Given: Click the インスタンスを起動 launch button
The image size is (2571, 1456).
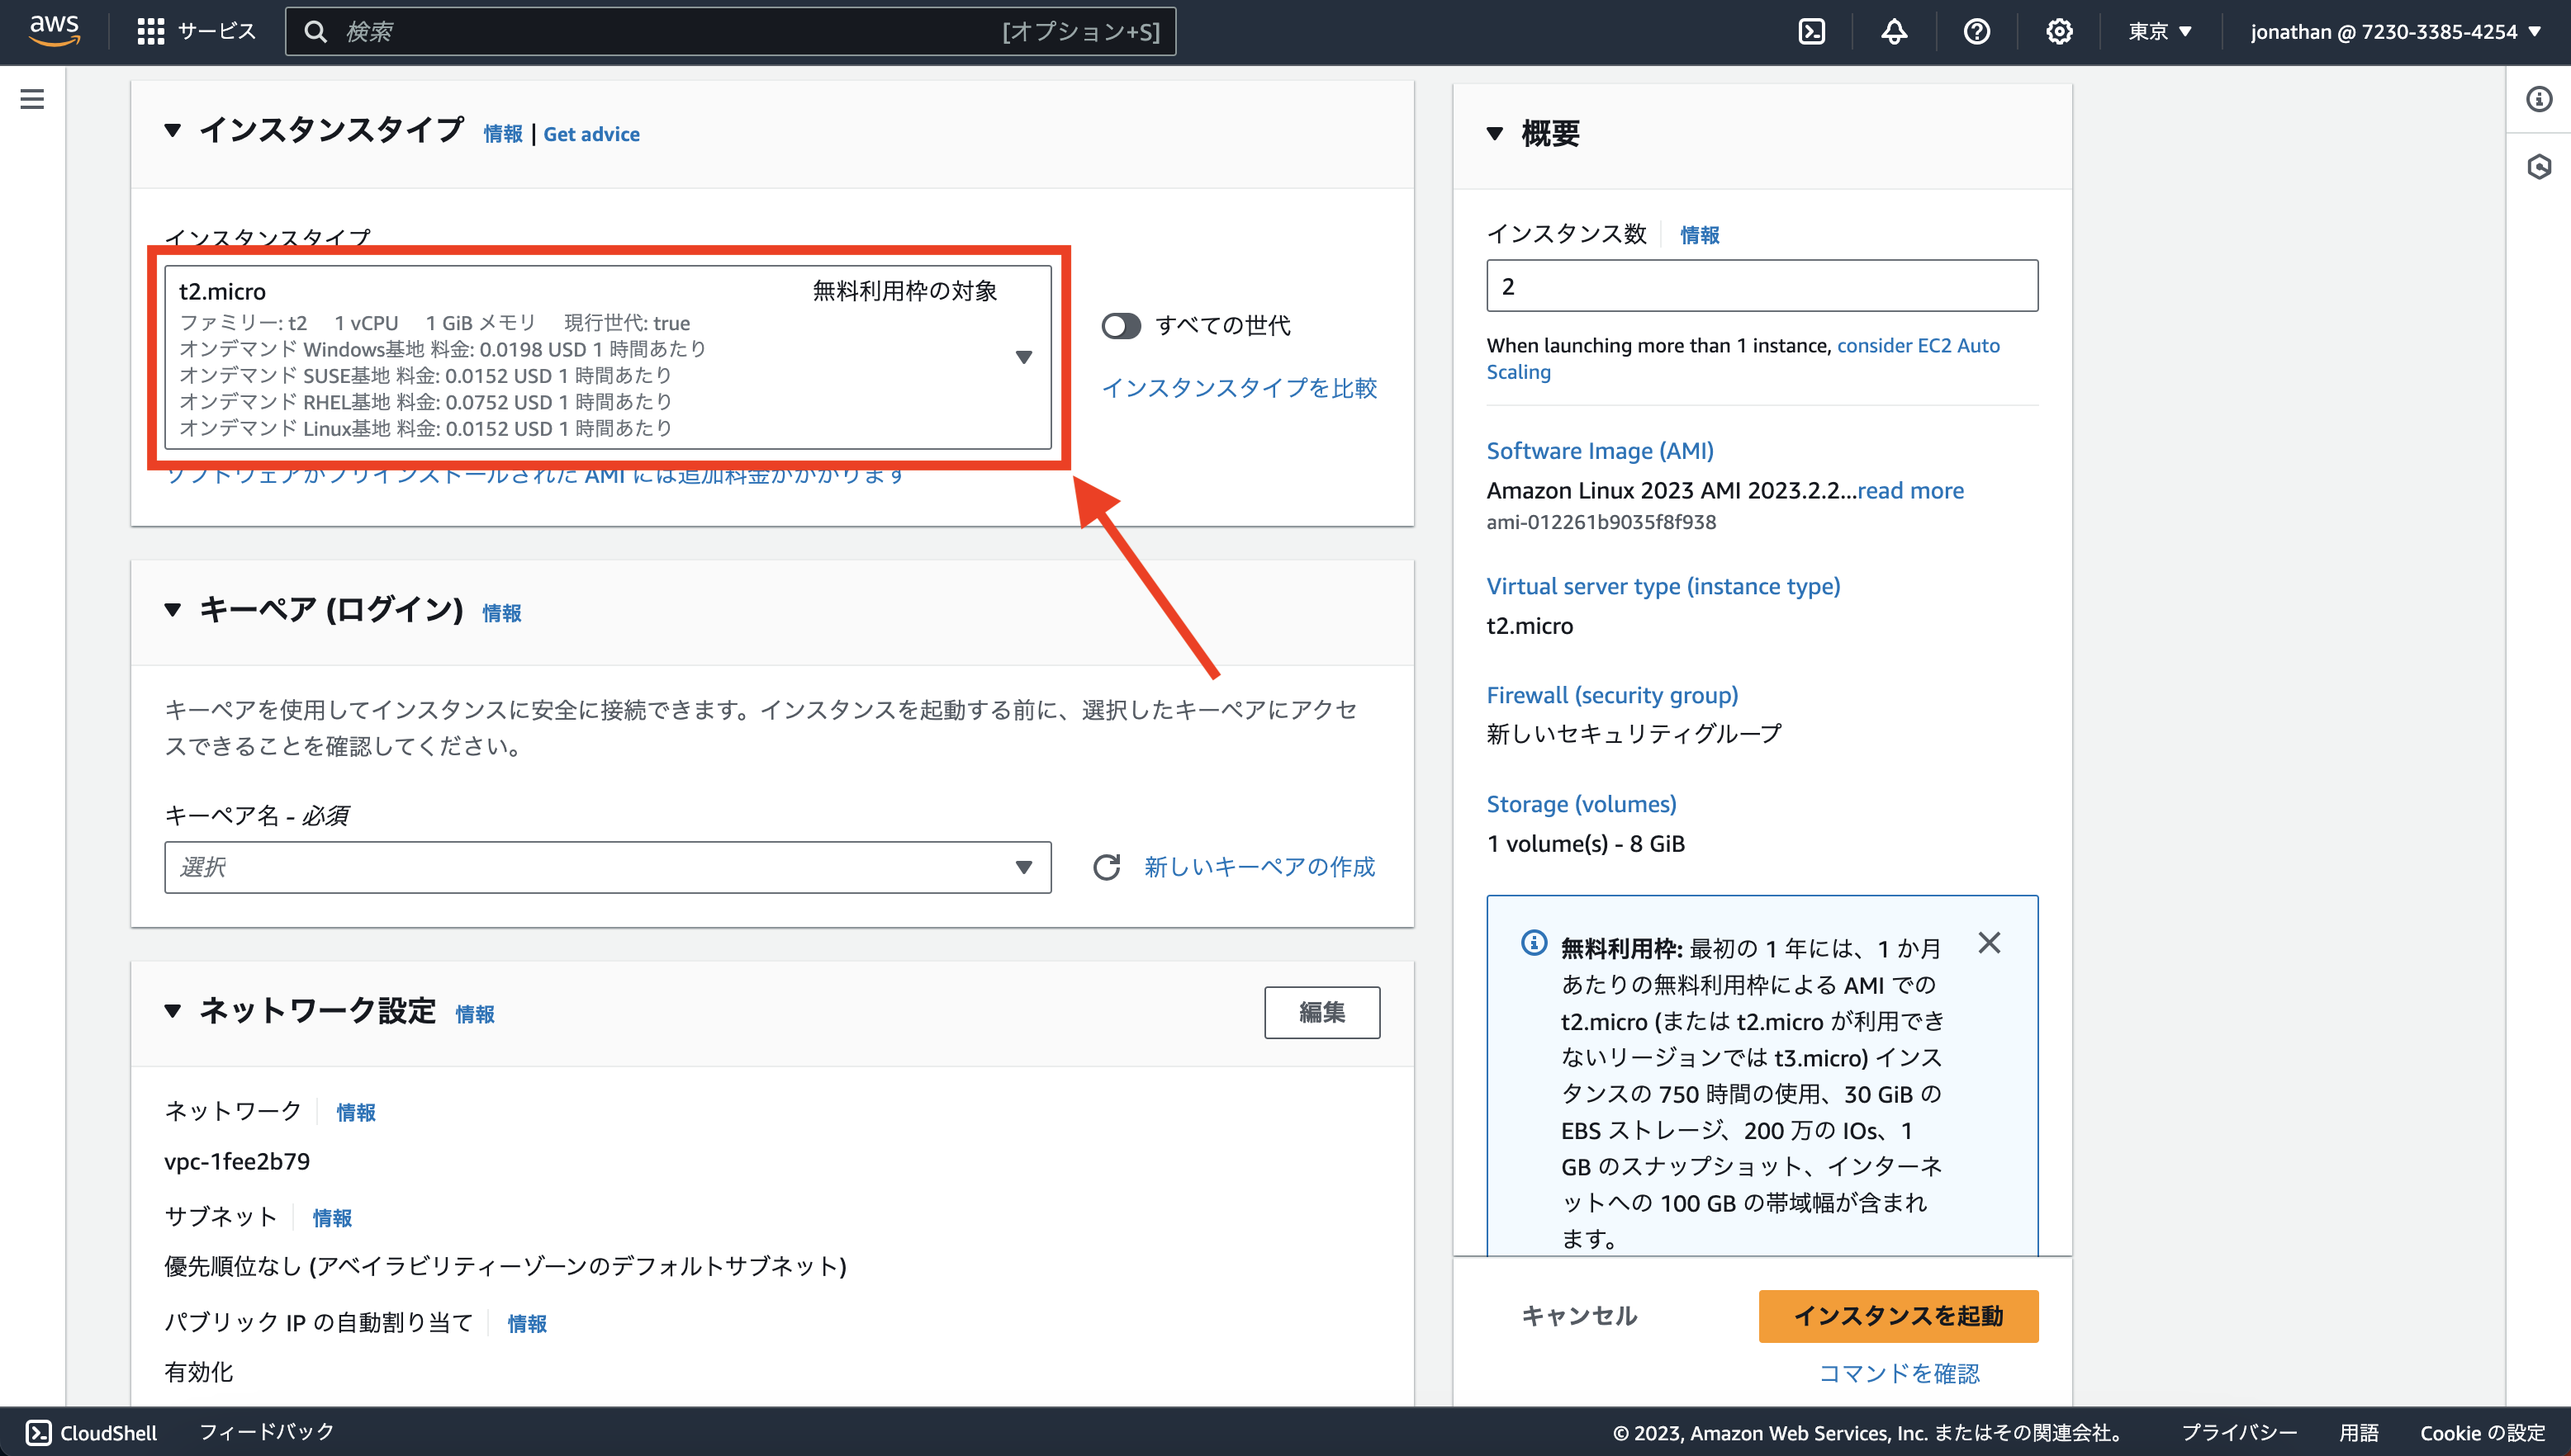Looking at the screenshot, I should click(1897, 1316).
